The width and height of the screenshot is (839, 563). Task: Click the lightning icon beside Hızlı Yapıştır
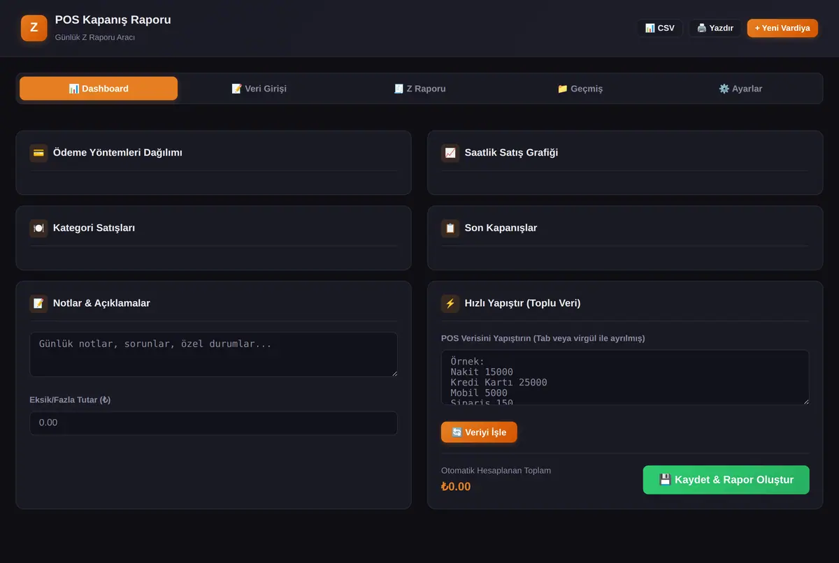point(450,304)
